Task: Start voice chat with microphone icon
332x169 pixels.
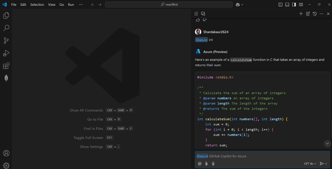Action: (213, 163)
